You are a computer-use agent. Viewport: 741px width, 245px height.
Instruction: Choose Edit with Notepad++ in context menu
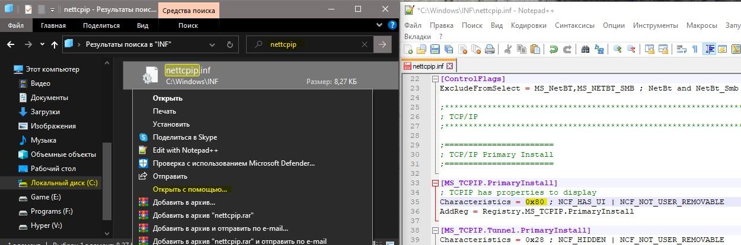click(253, 150)
